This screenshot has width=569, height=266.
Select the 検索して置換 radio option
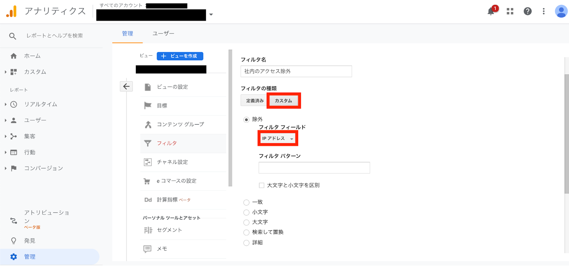click(246, 232)
